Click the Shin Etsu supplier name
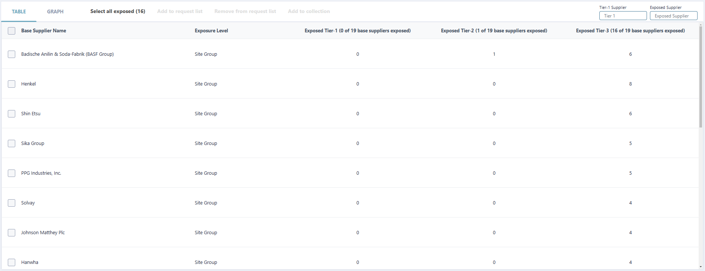The height and width of the screenshot is (271, 705). click(x=31, y=113)
